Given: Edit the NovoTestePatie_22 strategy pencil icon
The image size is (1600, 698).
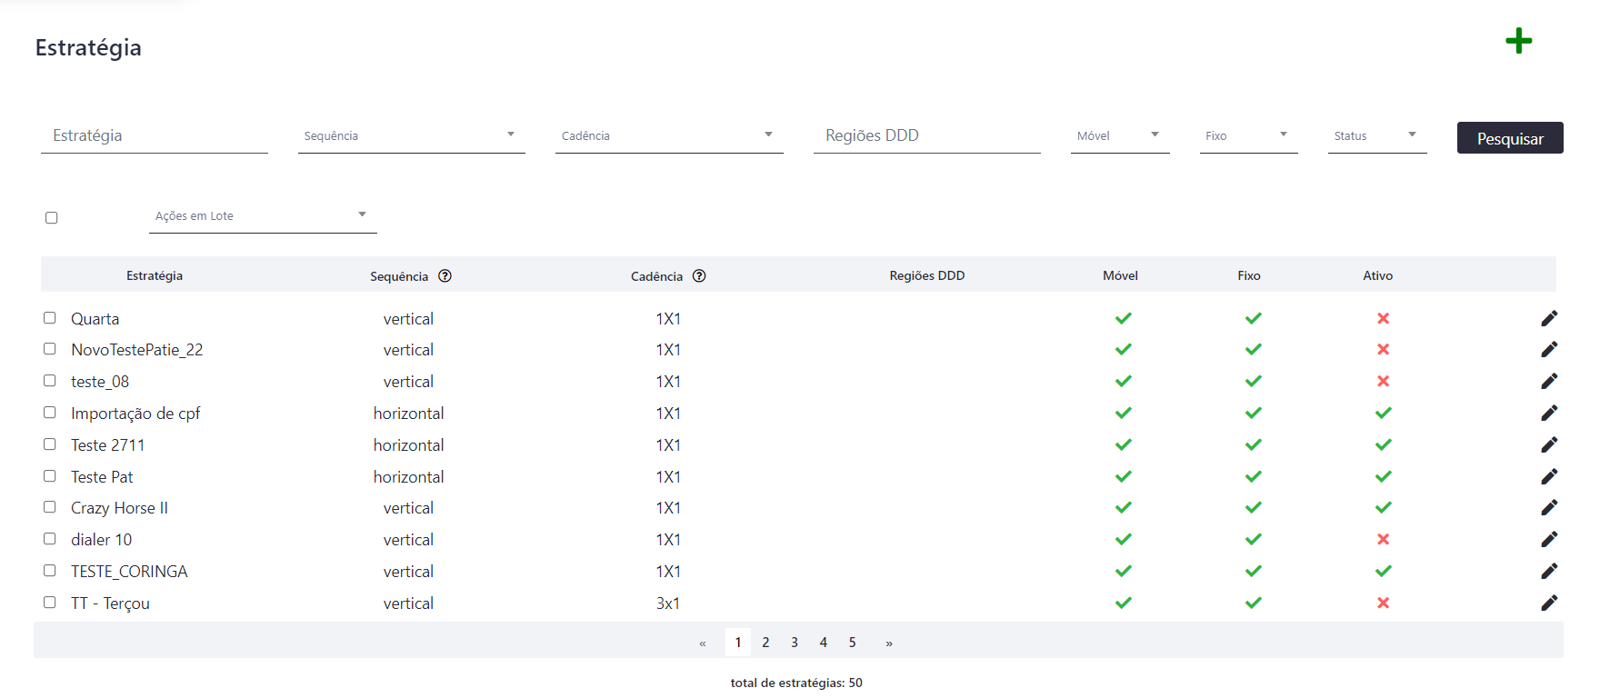Looking at the screenshot, I should (1549, 349).
